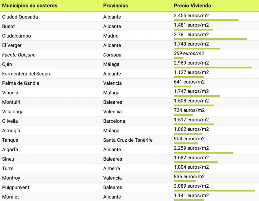
Task: Click the Madrid province cell
Action: (111, 36)
